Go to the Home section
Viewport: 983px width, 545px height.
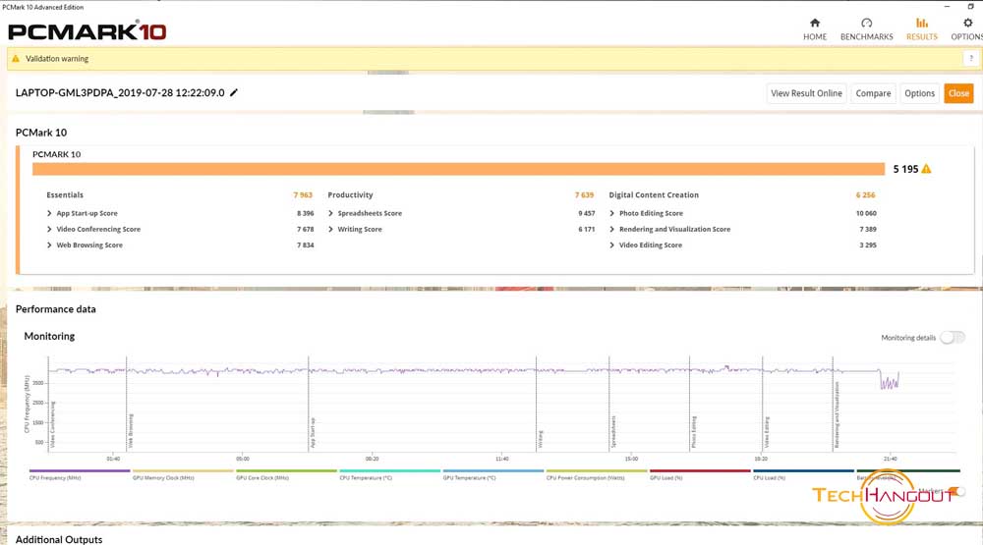tap(814, 29)
